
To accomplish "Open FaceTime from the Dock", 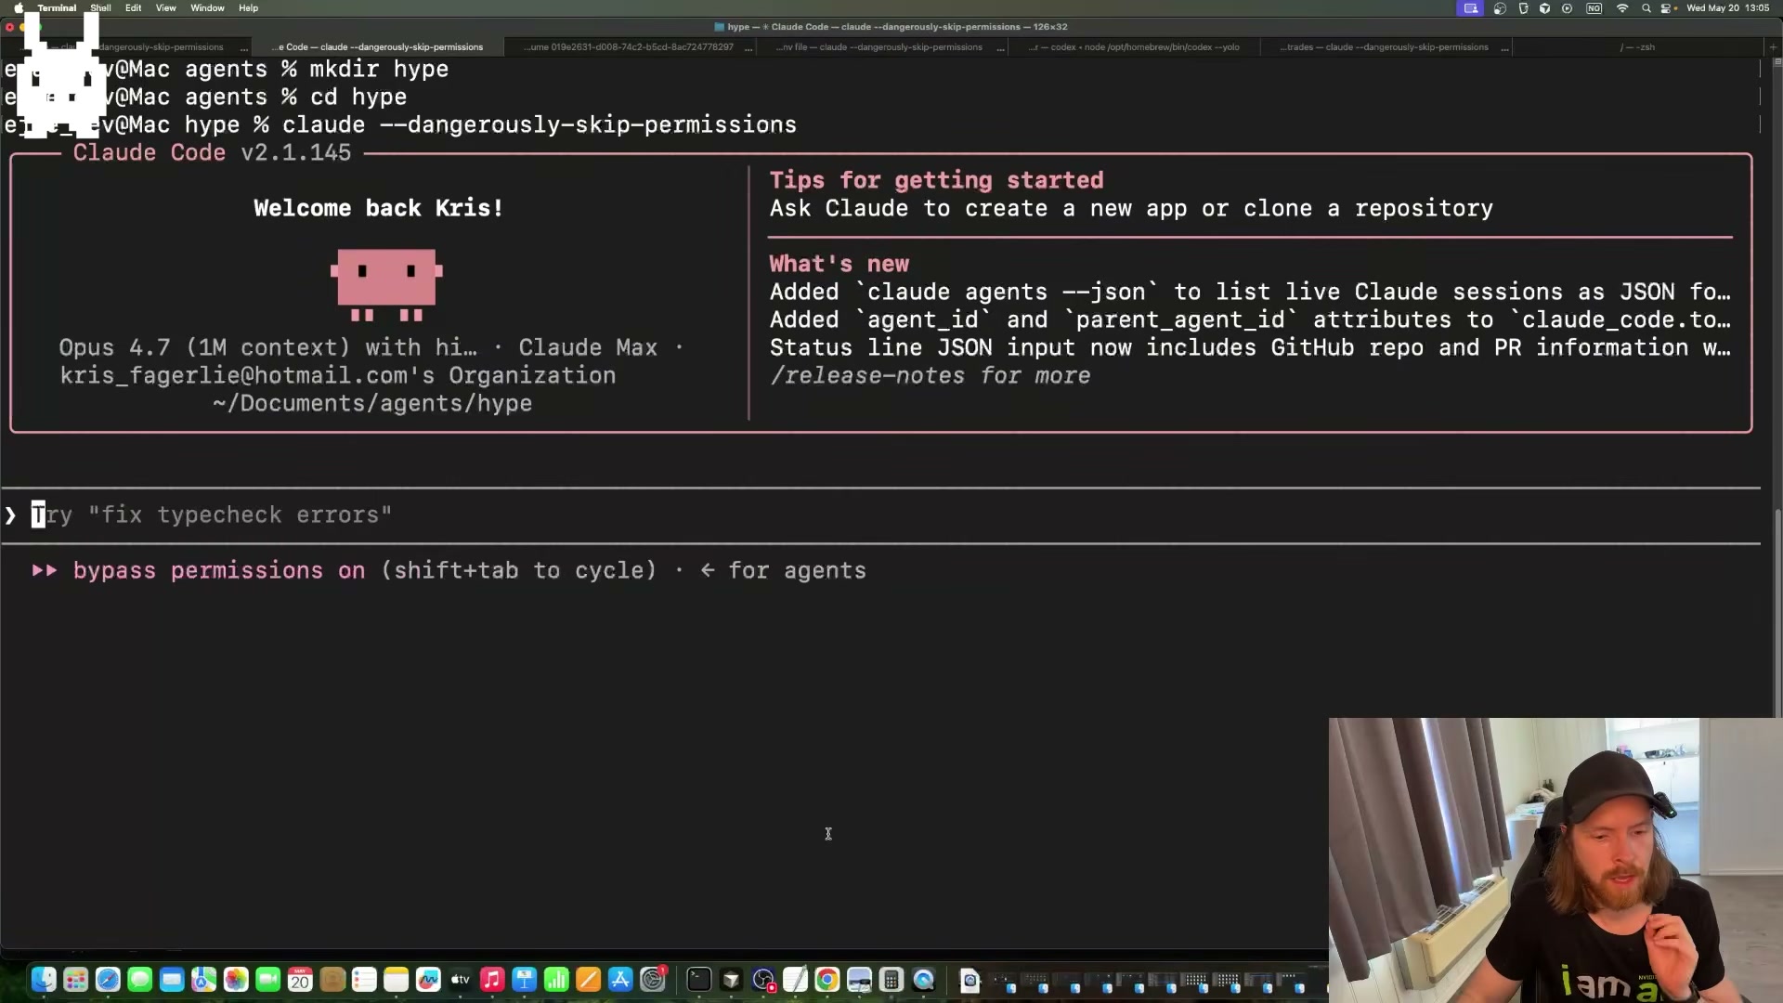I will click(268, 979).
